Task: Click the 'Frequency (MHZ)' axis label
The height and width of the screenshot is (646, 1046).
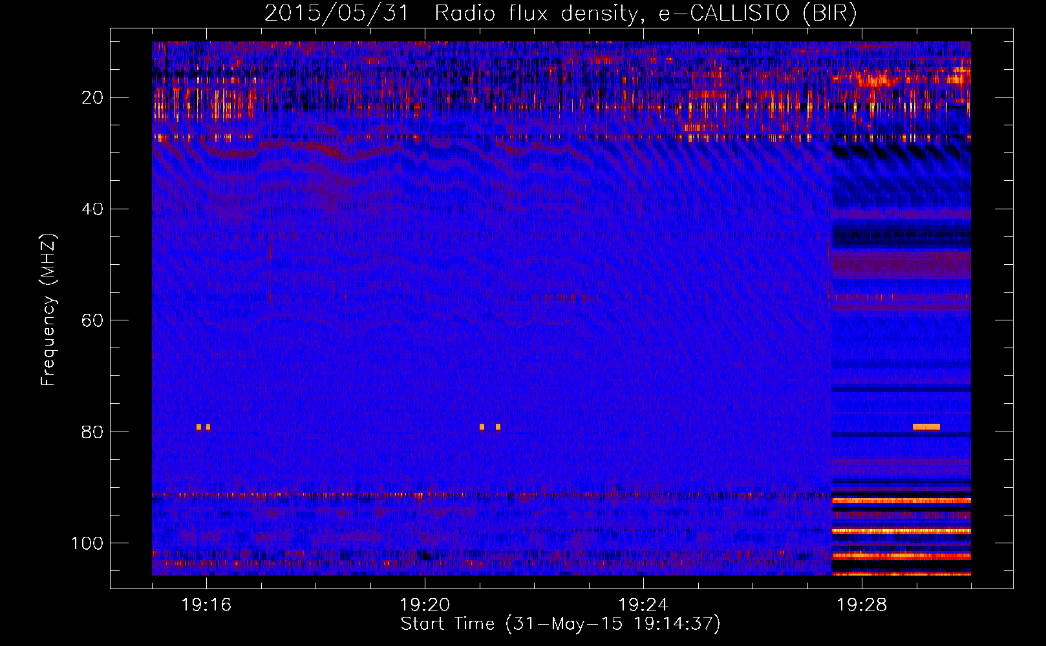Action: click(48, 310)
